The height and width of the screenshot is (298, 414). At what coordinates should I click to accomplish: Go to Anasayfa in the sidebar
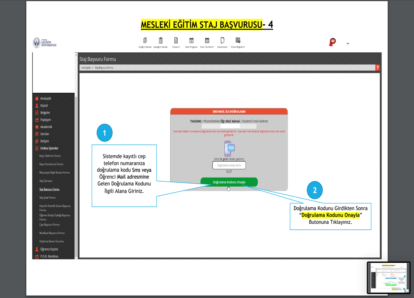coord(46,98)
